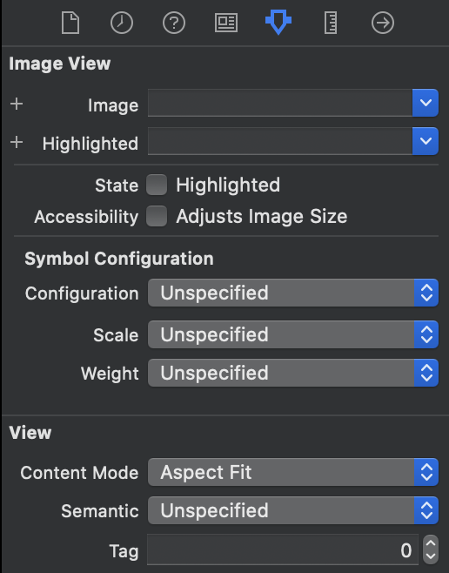The image size is (449, 573).
Task: Choose a symbol Scale option
Action: (292, 334)
